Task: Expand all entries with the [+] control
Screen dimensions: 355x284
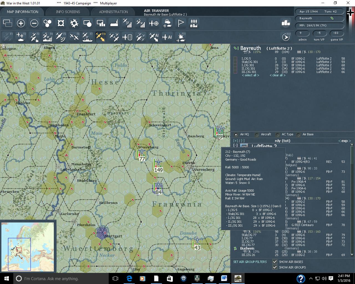Action: pos(236,141)
